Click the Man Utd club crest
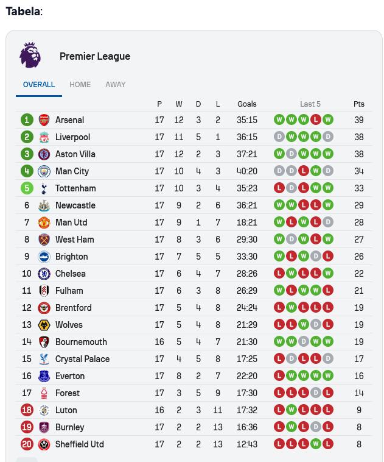This screenshot has height=462, width=384. click(44, 222)
